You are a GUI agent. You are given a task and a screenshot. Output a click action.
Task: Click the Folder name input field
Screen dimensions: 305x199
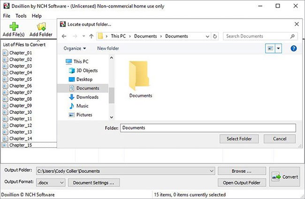point(208,128)
